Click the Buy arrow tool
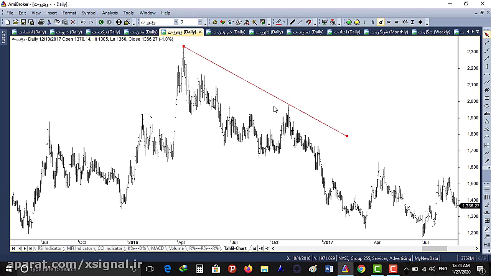This screenshot has height=276, width=491. point(325,22)
